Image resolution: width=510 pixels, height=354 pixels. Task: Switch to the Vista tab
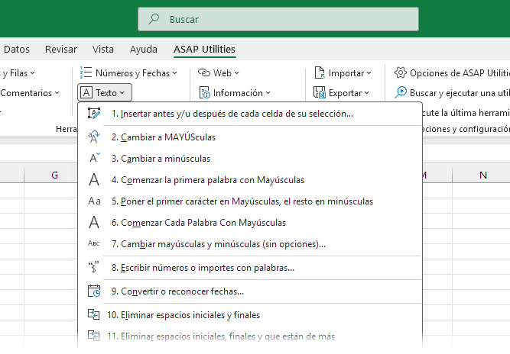coord(102,49)
